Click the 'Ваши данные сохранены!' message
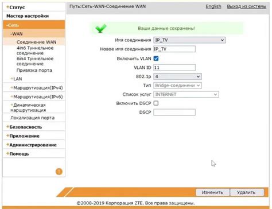The height and width of the screenshot is (209, 272). pyautogui.click(x=166, y=29)
